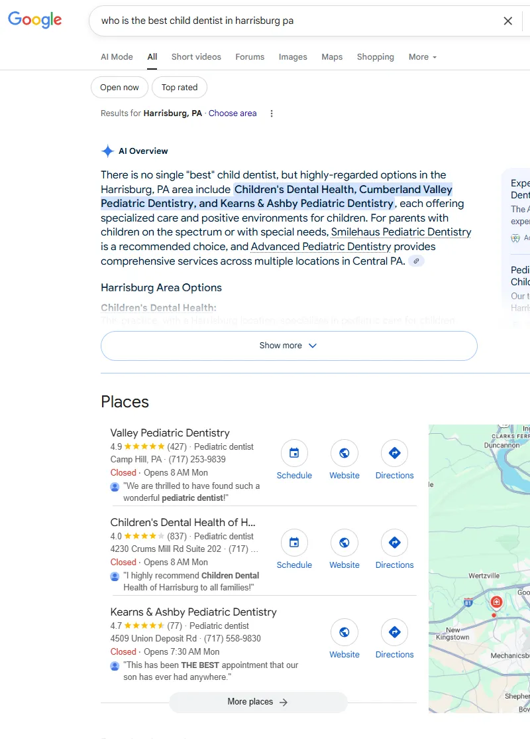
Task: Open the AI Mode tab
Action: [x=117, y=56]
